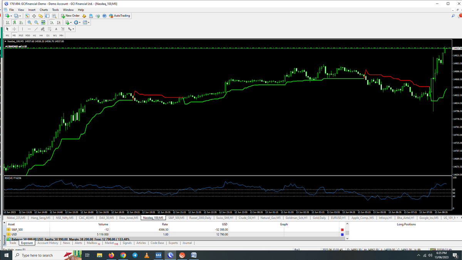Sort by the Volume column header

pos(103,224)
